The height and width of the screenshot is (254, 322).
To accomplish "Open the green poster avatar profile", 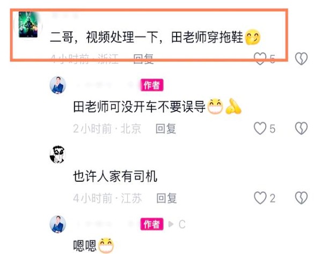I will pyautogui.click(x=28, y=25).
